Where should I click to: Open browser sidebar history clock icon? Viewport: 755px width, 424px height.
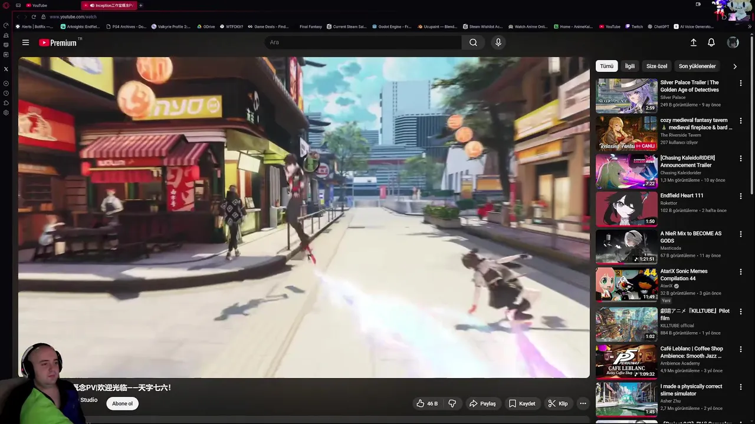[6, 93]
